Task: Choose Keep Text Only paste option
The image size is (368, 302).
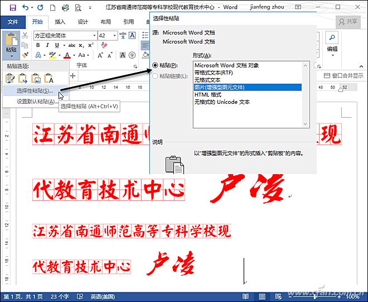Action: click(49, 78)
